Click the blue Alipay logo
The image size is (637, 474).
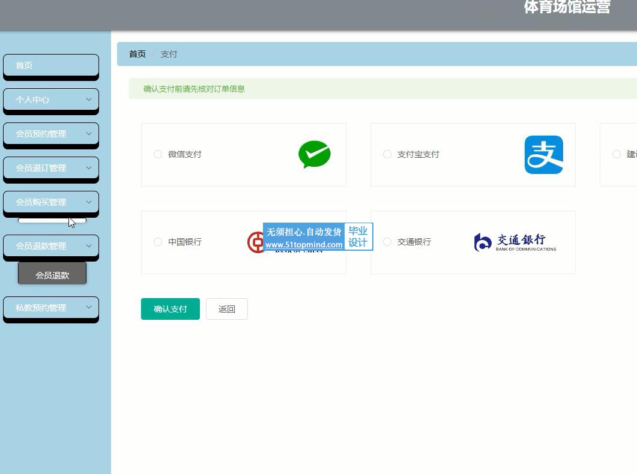click(x=543, y=155)
